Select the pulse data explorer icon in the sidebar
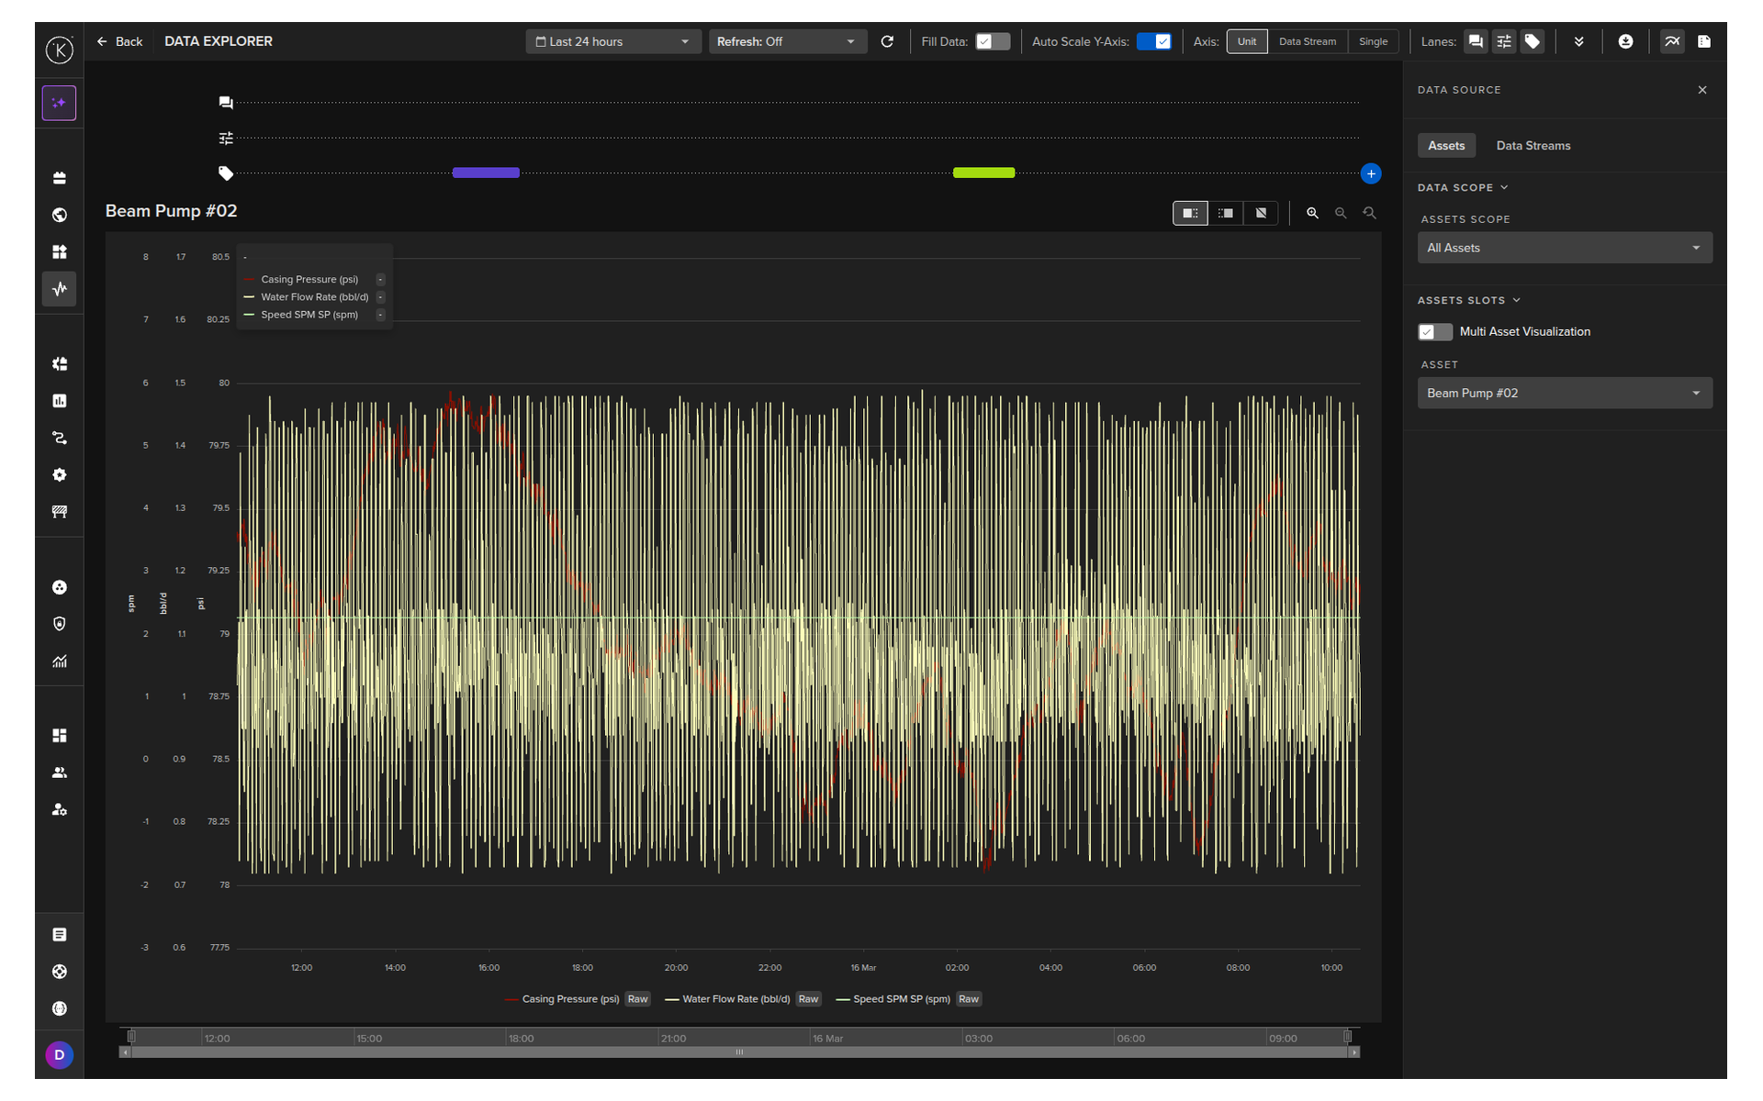1763x1101 pixels. point(60,289)
